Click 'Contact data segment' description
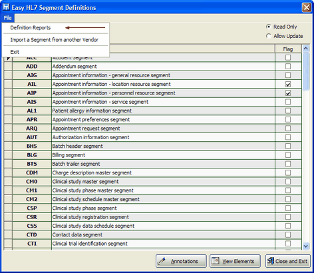Viewport: 314px width, 273px height. click(77, 235)
